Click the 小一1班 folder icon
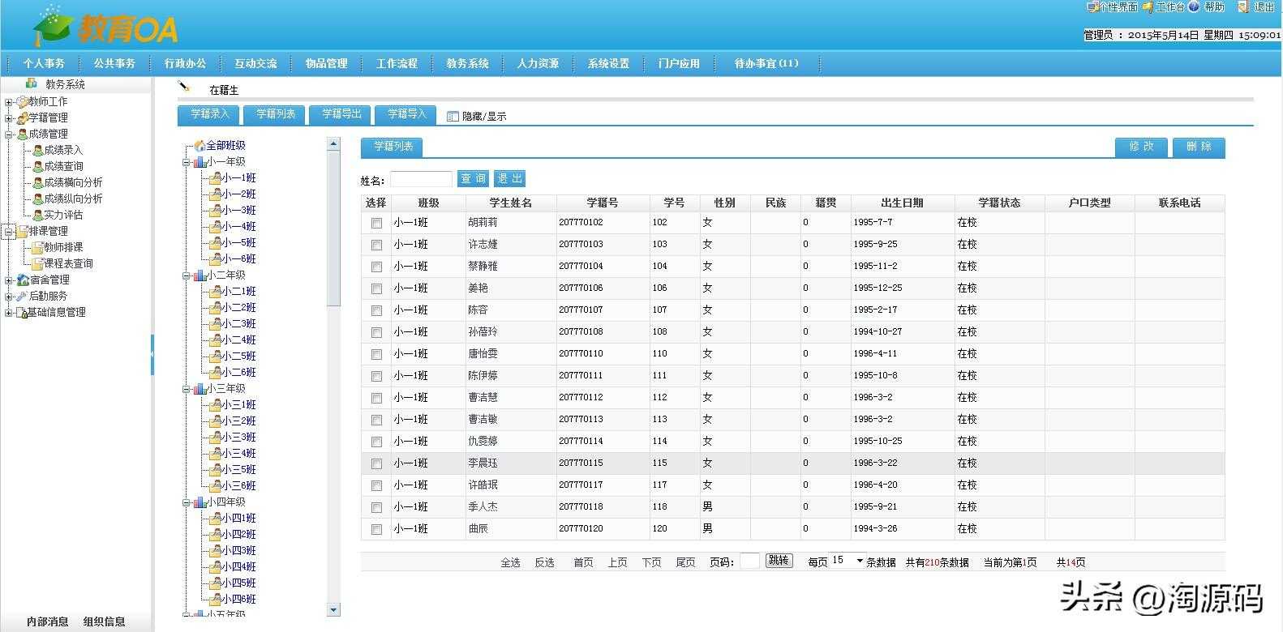The image size is (1283, 632). tap(215, 177)
